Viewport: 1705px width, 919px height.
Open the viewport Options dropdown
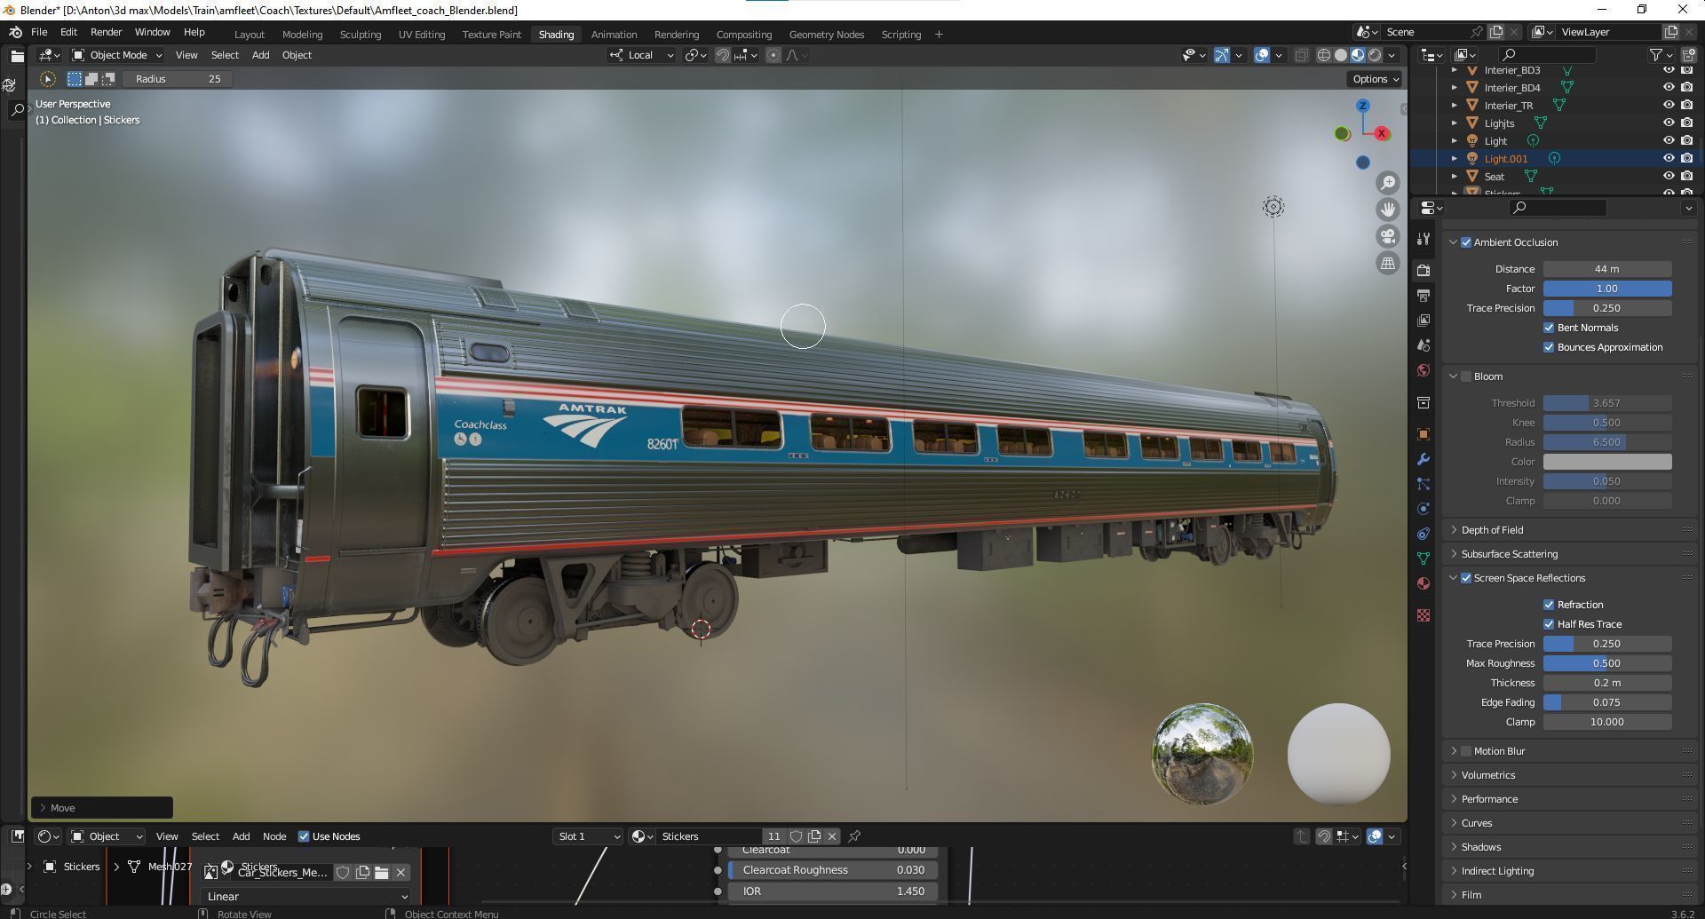(x=1376, y=79)
